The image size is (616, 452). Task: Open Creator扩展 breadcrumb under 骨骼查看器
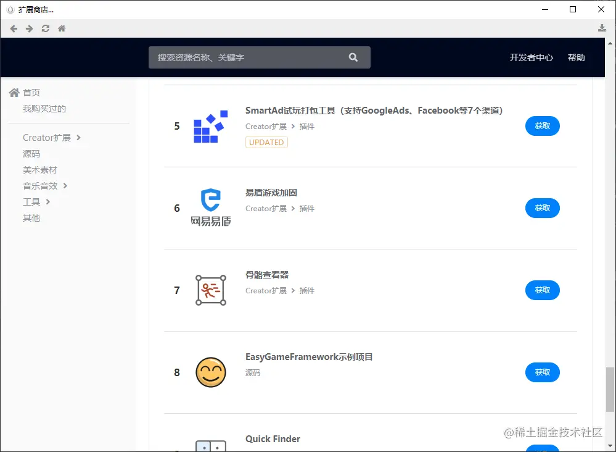(x=266, y=291)
